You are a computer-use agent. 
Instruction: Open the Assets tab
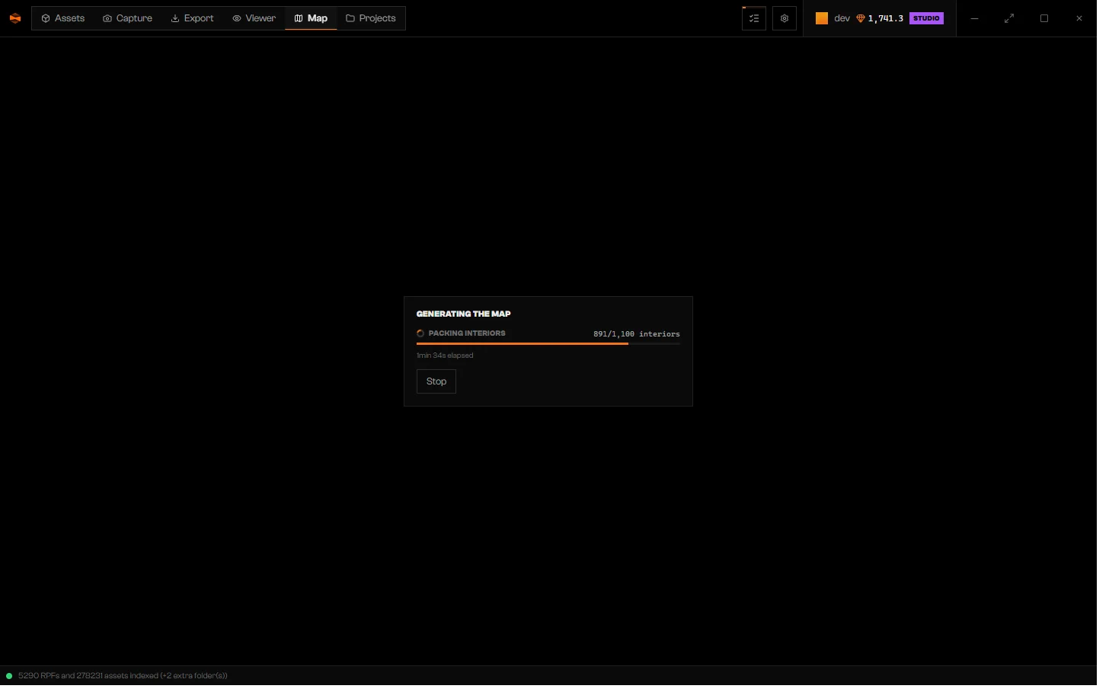(63, 18)
